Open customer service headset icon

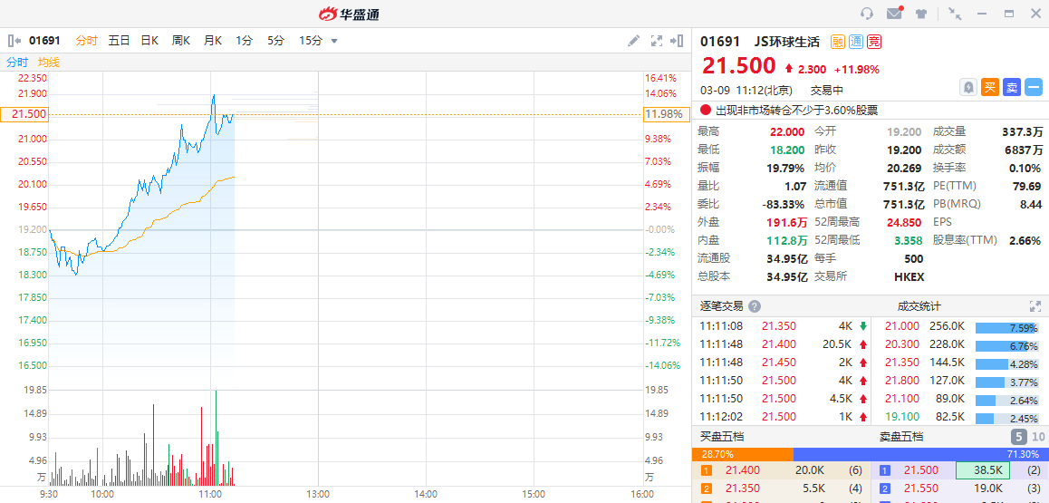pos(867,14)
